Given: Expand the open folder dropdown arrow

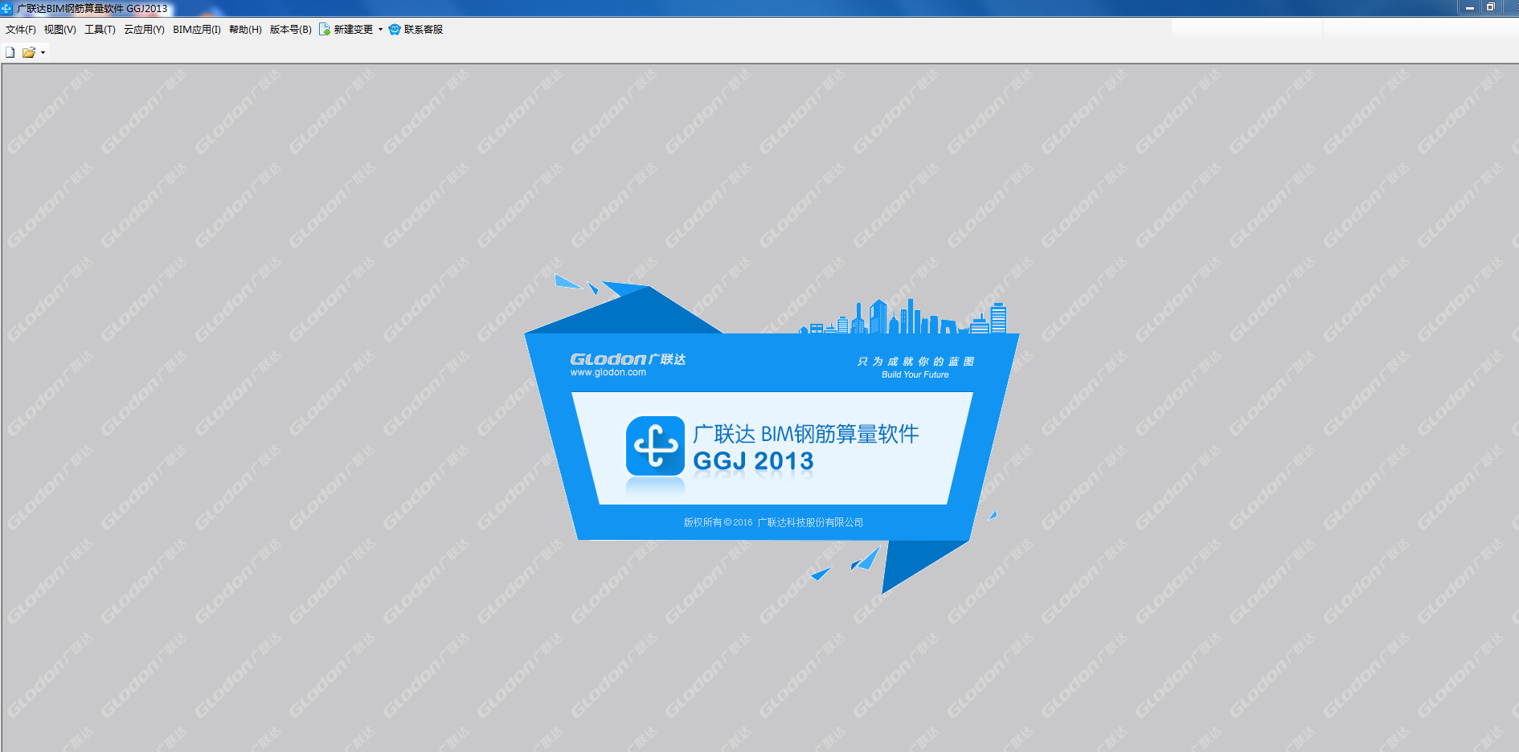Looking at the screenshot, I should [43, 52].
